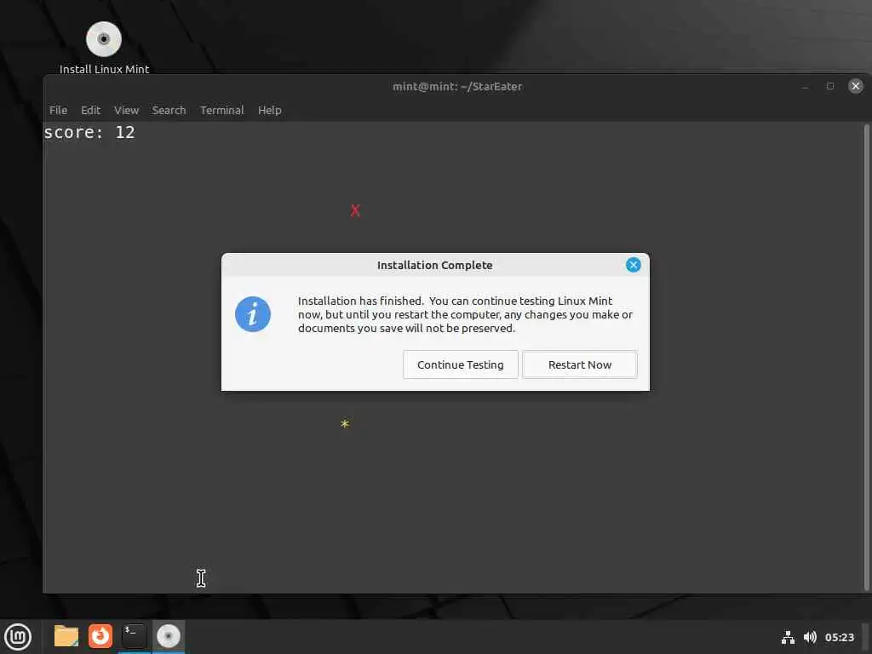Viewport: 872px width, 654px height.
Task: Open the terminal View menu
Action: point(126,110)
